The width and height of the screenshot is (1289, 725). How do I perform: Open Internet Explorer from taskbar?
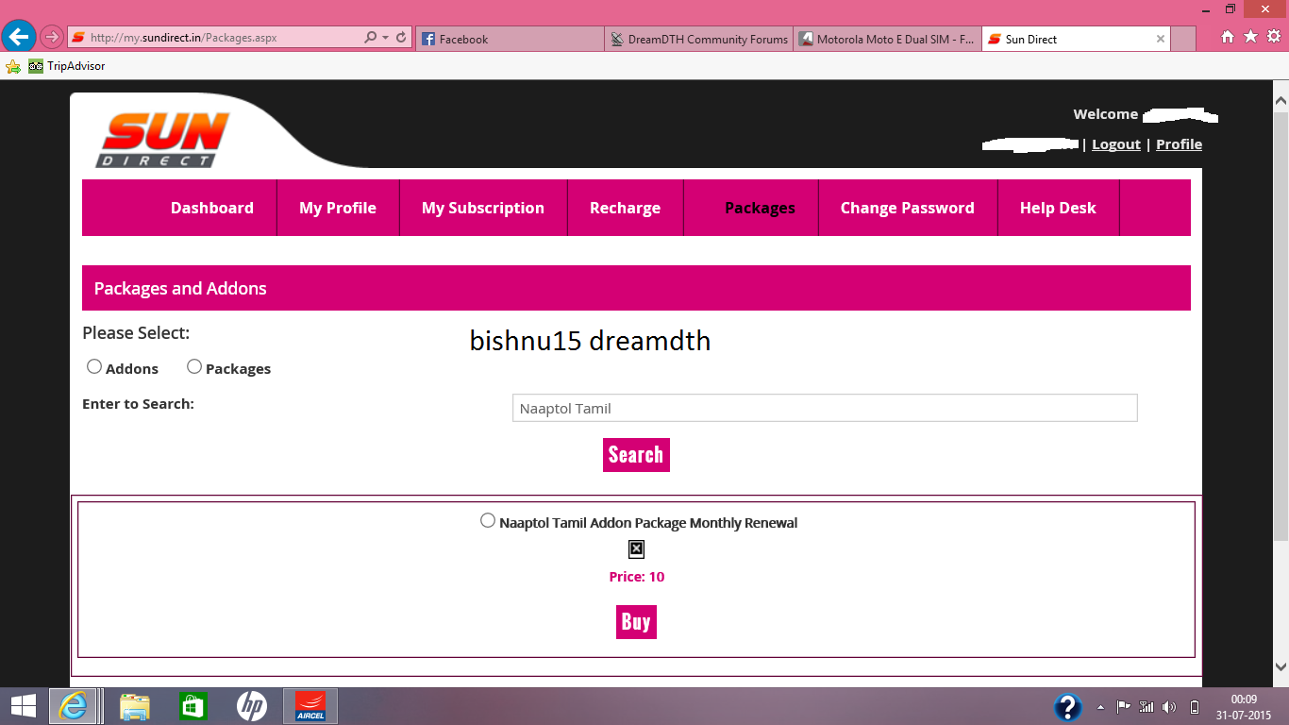click(75, 706)
